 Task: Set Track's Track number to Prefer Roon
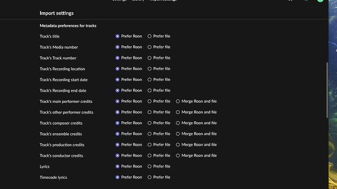click(x=117, y=58)
